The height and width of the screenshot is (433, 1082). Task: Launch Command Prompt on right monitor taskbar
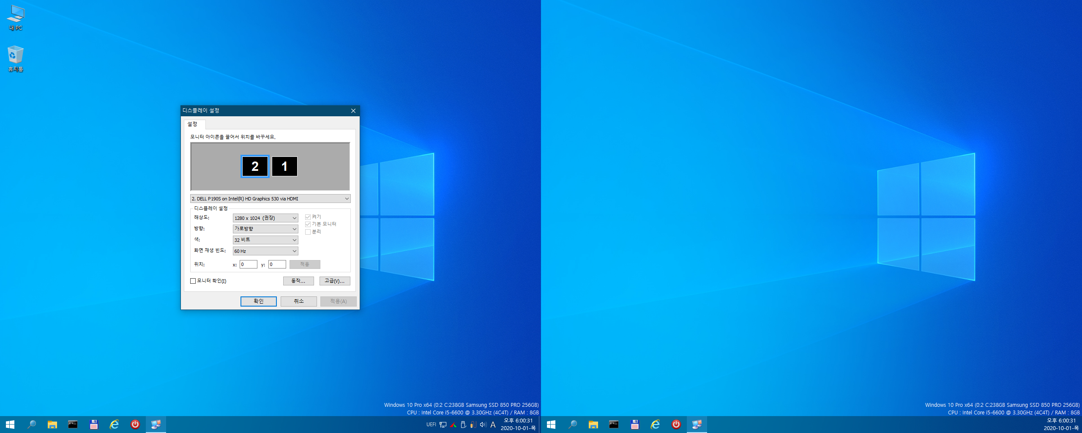(614, 425)
